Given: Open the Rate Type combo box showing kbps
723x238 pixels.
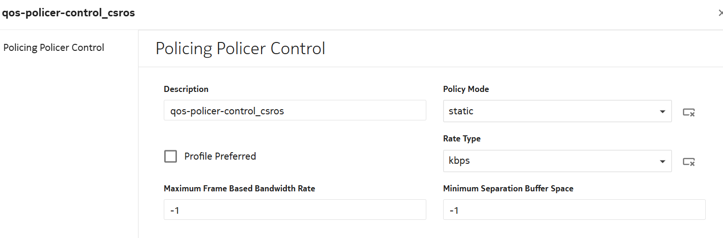Looking at the screenshot, I should pyautogui.click(x=548, y=161).
